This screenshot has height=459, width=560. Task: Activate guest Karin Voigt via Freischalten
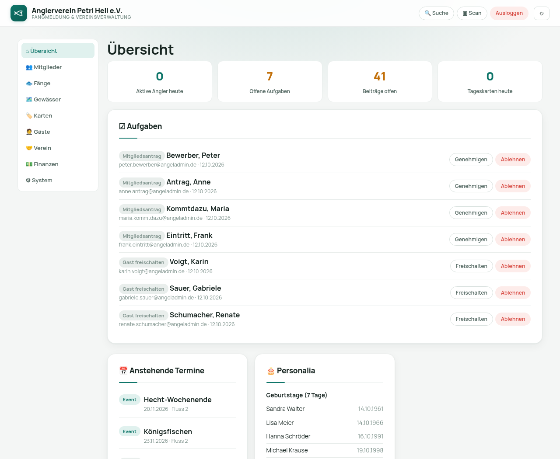coord(472,266)
